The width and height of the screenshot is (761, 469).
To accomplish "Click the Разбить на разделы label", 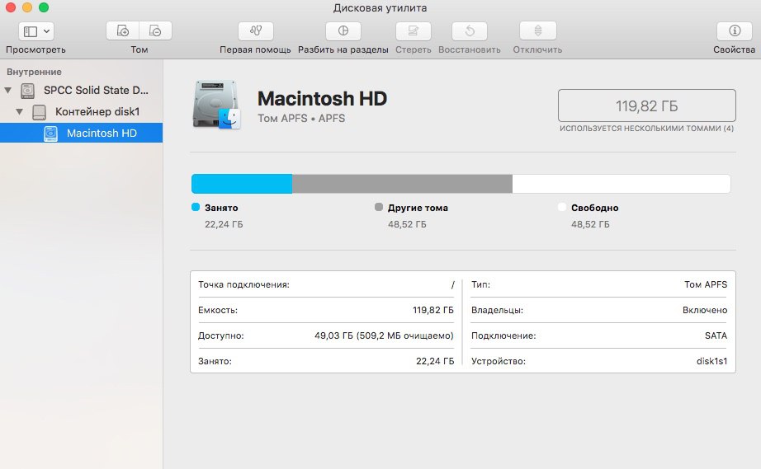I will coord(343,49).
